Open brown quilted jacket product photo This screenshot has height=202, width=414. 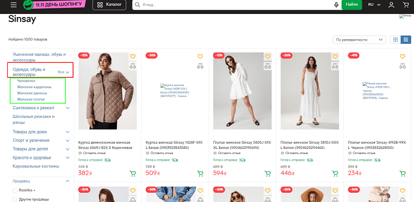point(108,91)
